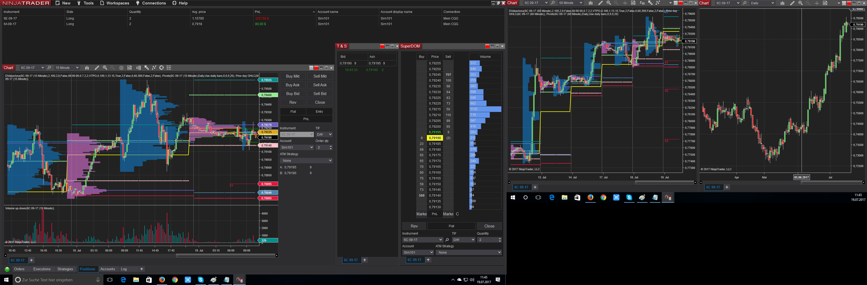The height and width of the screenshot is (285, 867).
Task: Click the Buy Ask button
Action: pyautogui.click(x=293, y=85)
